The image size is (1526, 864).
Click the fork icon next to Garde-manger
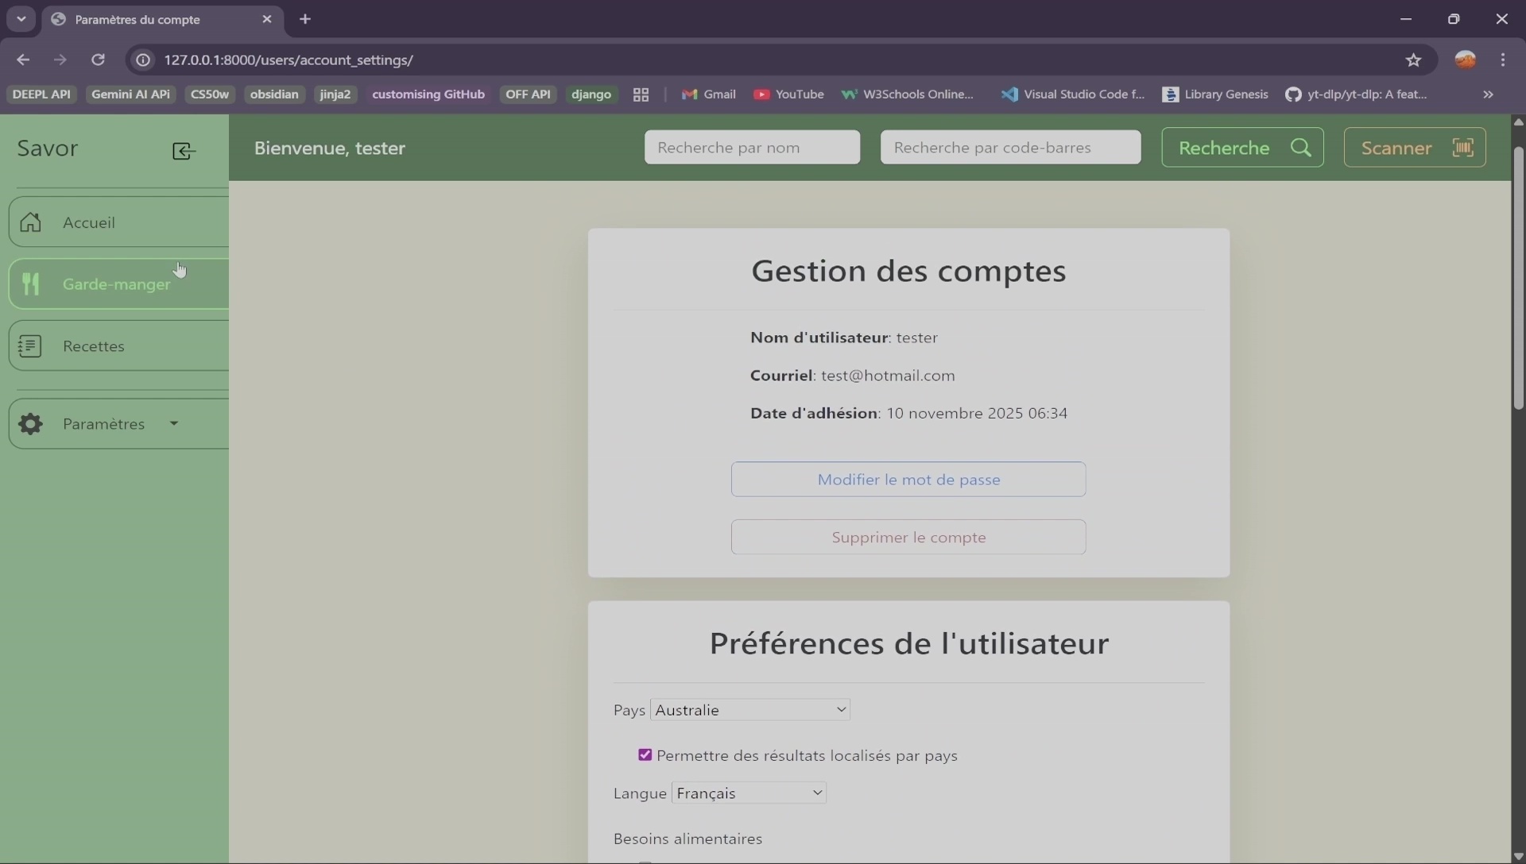pos(30,284)
